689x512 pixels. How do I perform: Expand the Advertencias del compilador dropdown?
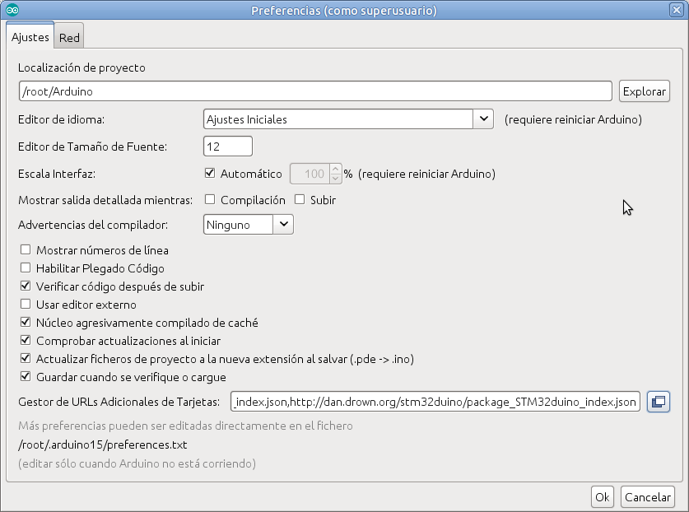tap(283, 224)
